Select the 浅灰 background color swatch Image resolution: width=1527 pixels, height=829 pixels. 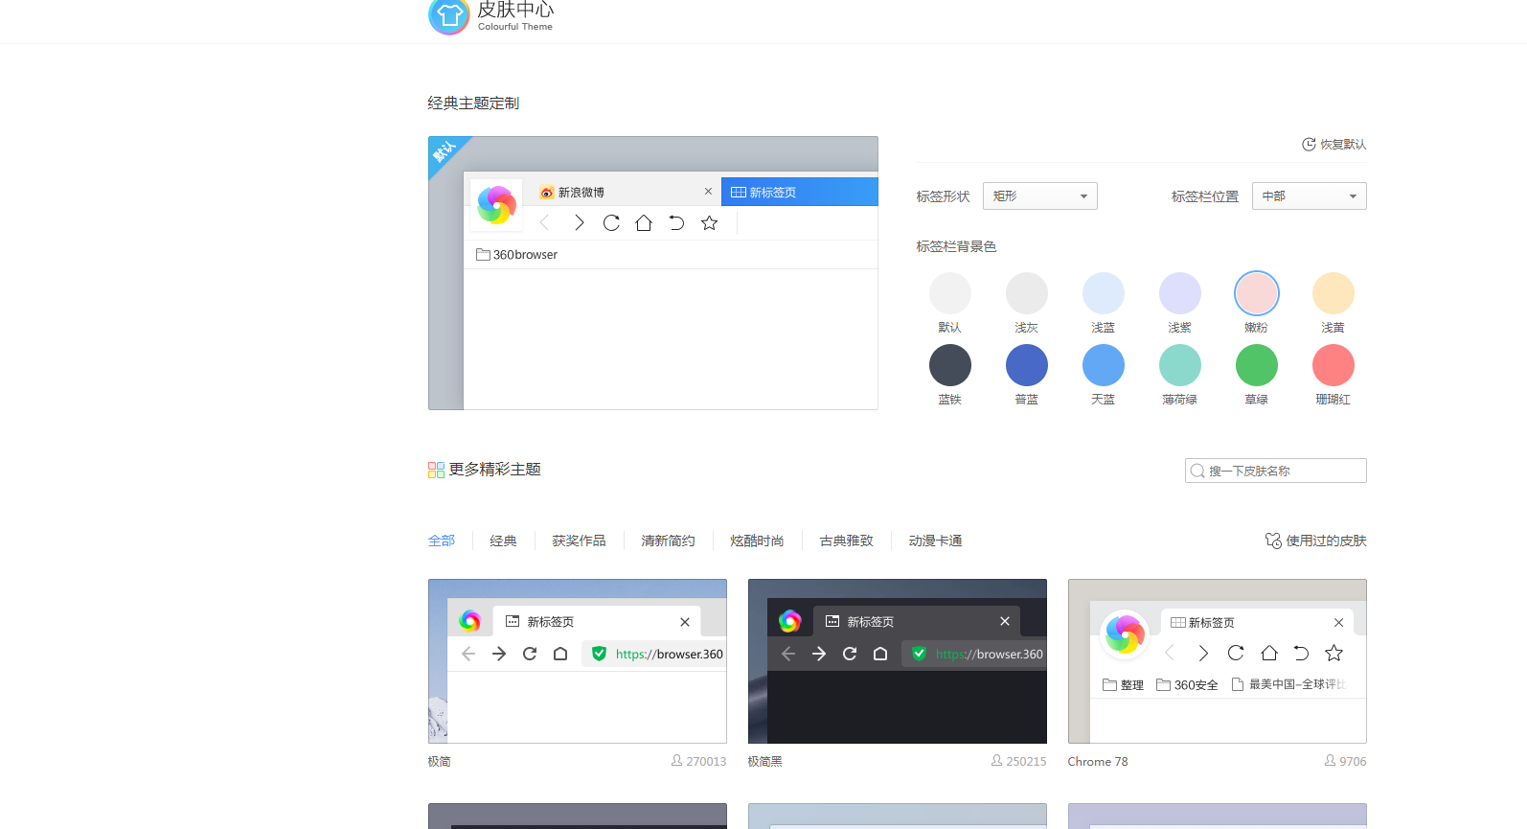(x=1027, y=293)
